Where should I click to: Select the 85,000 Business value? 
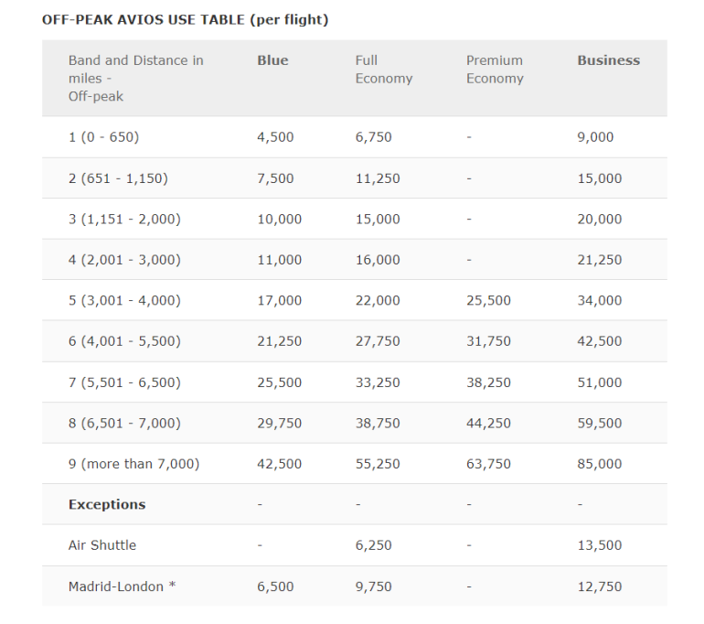tap(599, 464)
